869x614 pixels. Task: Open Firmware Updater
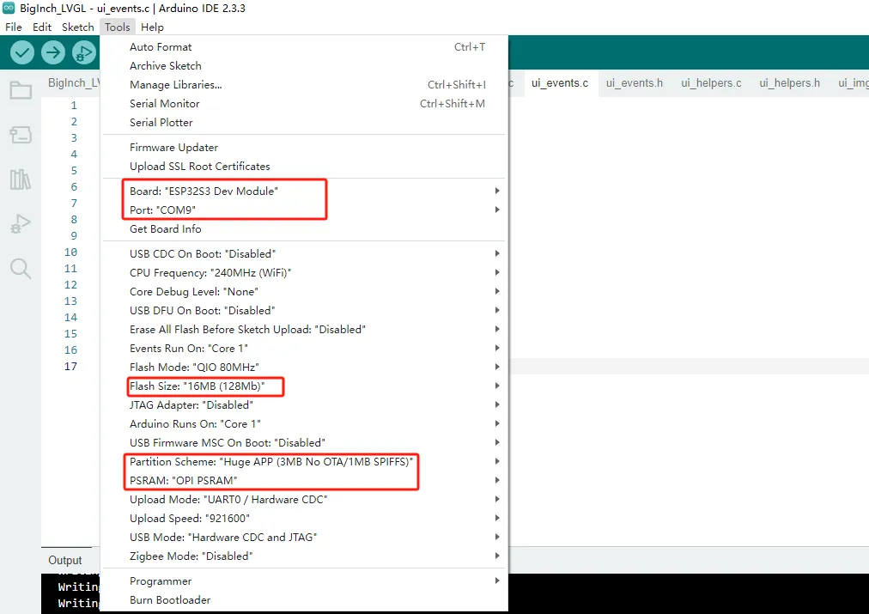click(x=304, y=148)
